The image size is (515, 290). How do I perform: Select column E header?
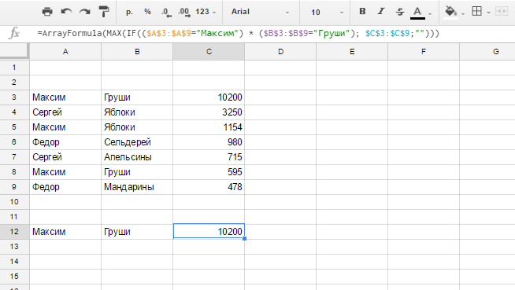[352, 51]
